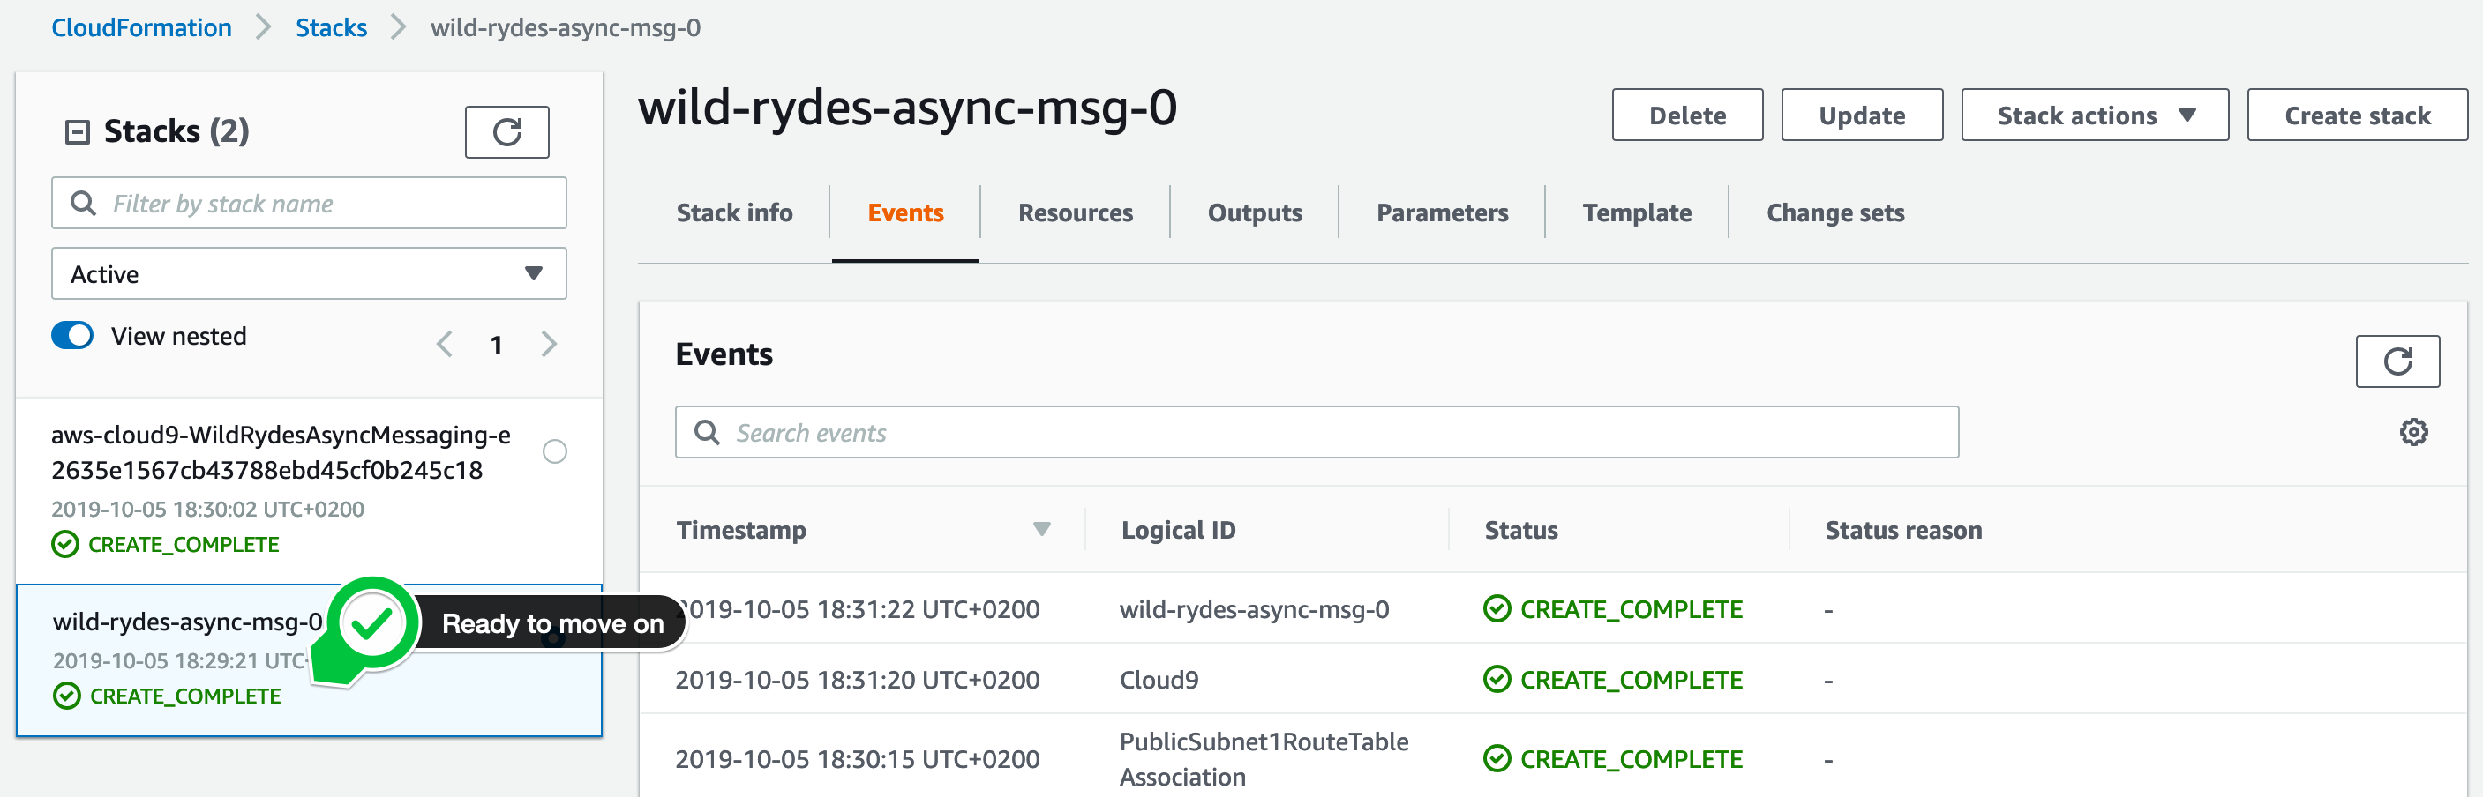Click the stack filter search icon
This screenshot has height=797, width=2483.
(84, 203)
